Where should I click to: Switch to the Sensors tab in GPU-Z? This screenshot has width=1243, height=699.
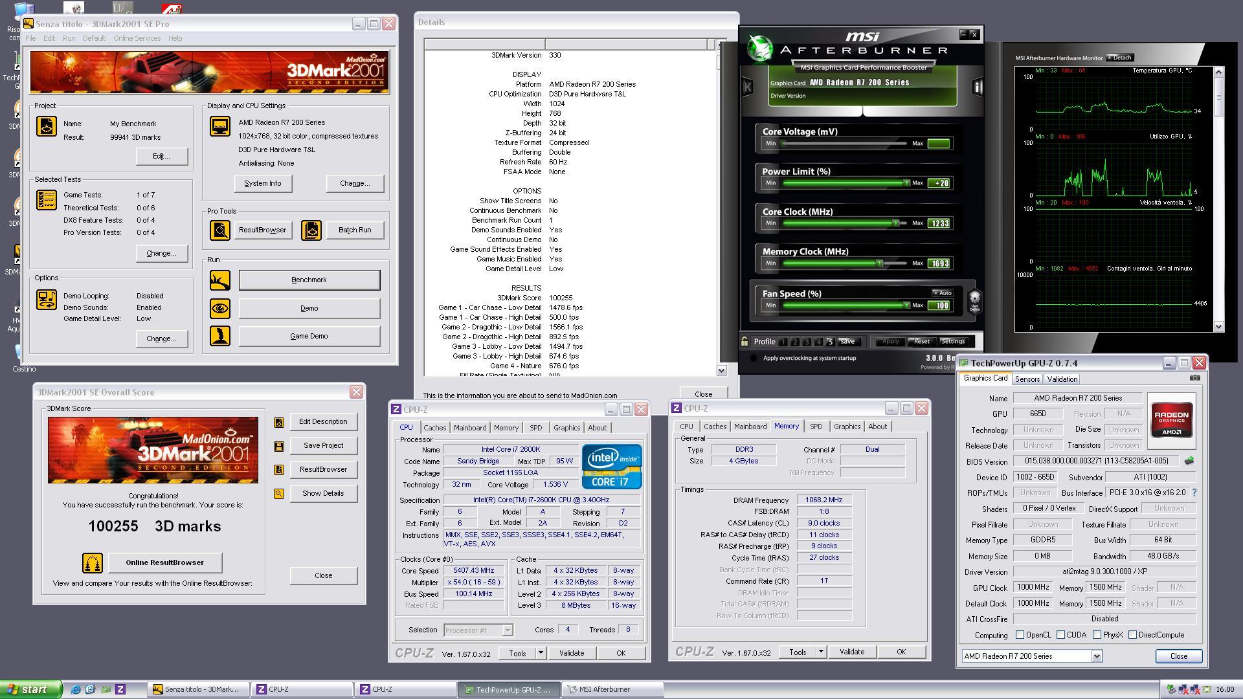pos(1027,379)
